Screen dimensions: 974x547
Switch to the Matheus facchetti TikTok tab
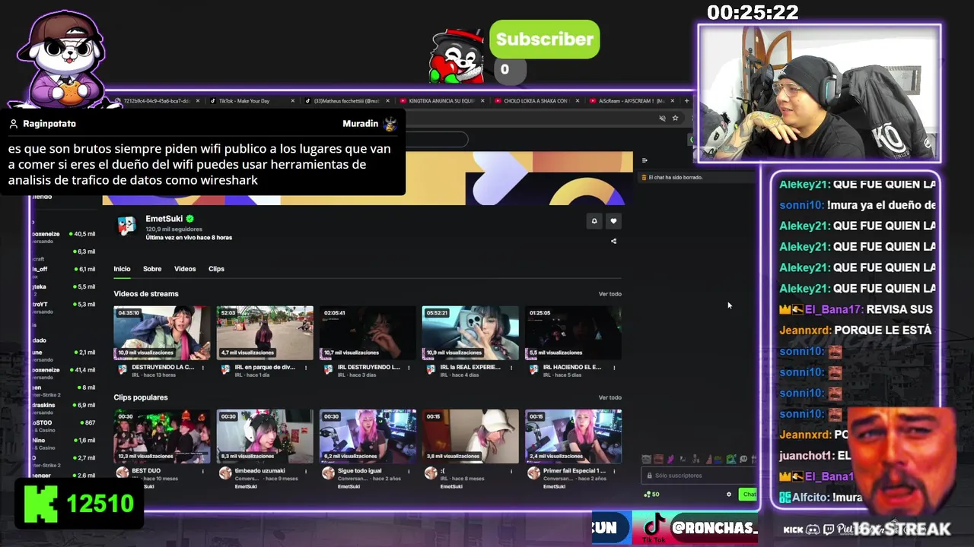pos(346,100)
